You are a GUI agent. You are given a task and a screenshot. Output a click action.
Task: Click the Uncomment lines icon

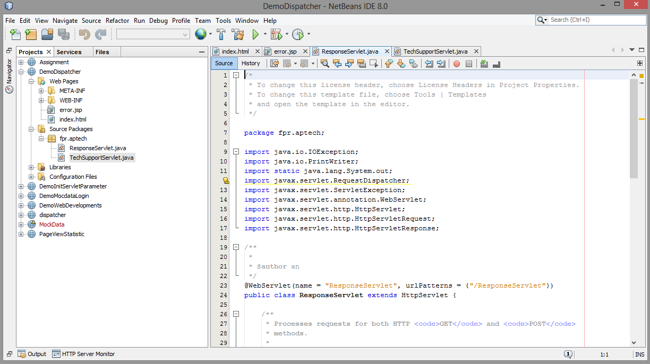coord(497,64)
